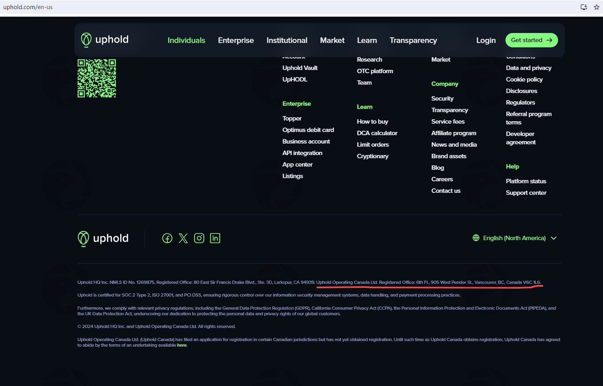Open the Business account link

(x=306, y=142)
